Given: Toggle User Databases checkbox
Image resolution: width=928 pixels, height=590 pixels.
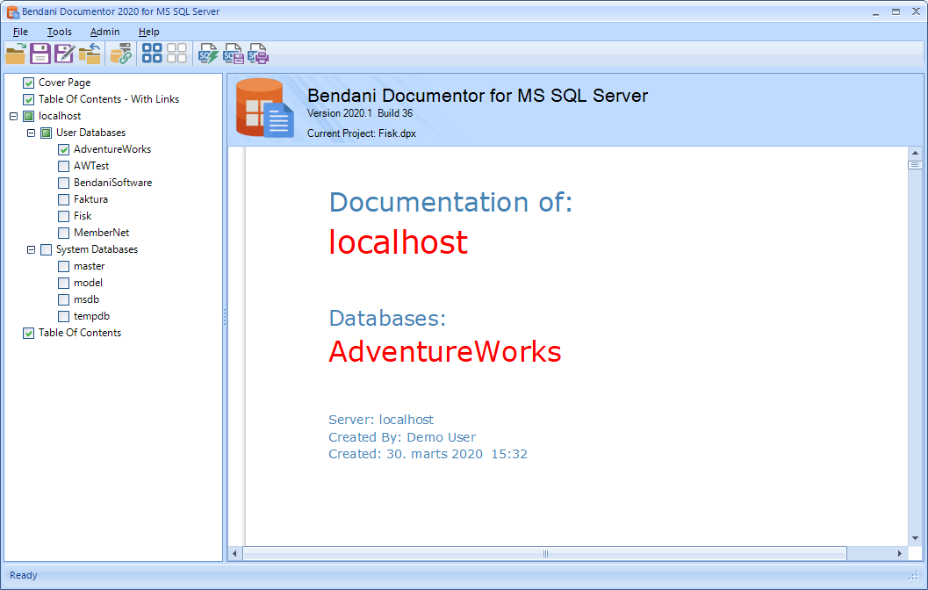Looking at the screenshot, I should [x=47, y=133].
